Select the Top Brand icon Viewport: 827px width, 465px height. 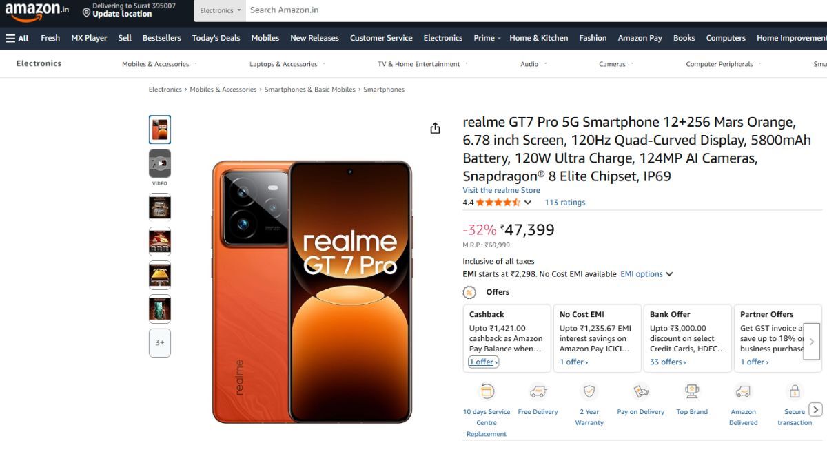point(691,391)
